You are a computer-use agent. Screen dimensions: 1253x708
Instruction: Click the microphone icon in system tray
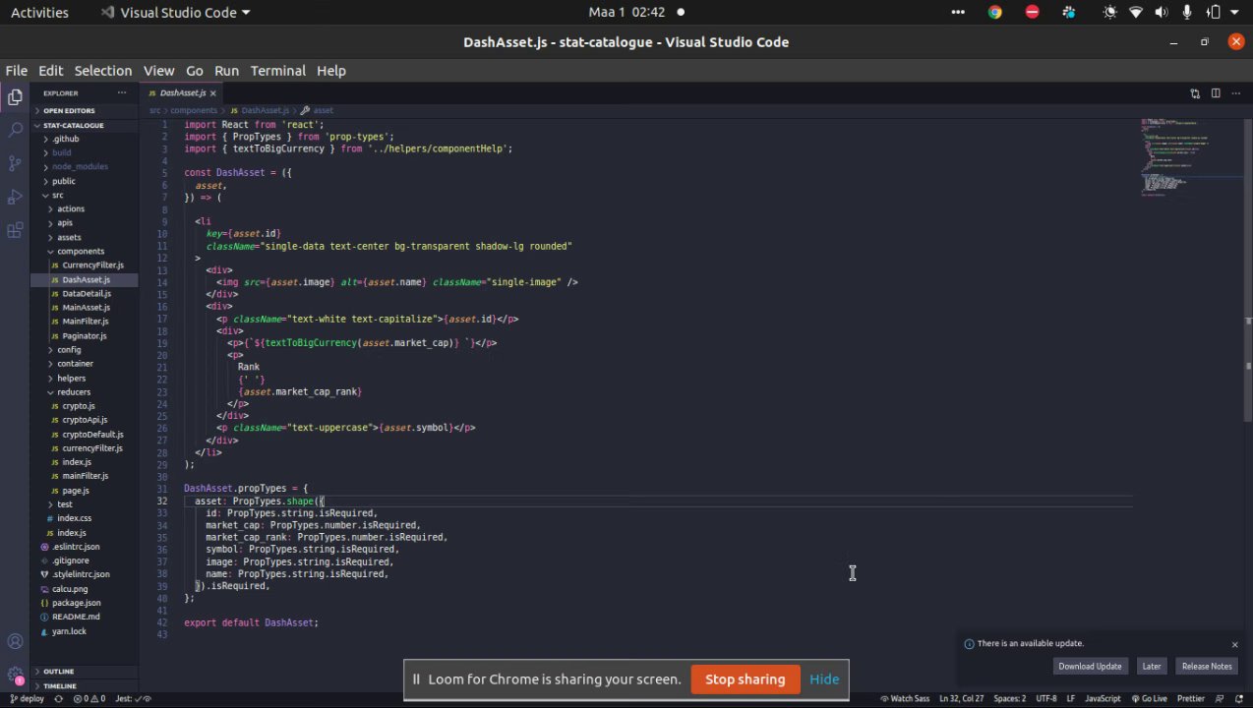click(x=1187, y=13)
